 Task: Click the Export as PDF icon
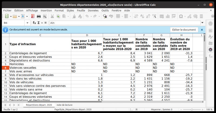tap(32, 16)
